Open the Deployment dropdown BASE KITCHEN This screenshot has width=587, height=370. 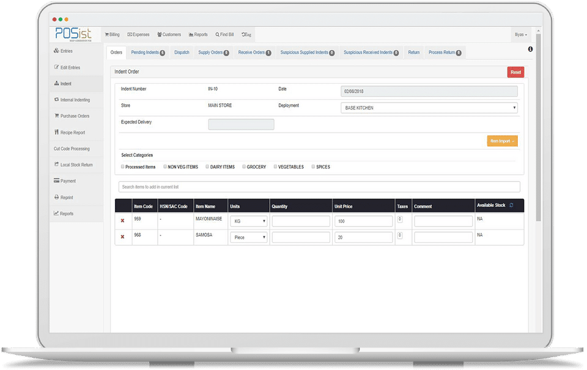coord(429,107)
